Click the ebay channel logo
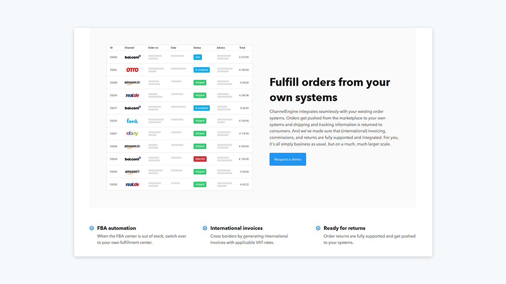 click(x=132, y=133)
